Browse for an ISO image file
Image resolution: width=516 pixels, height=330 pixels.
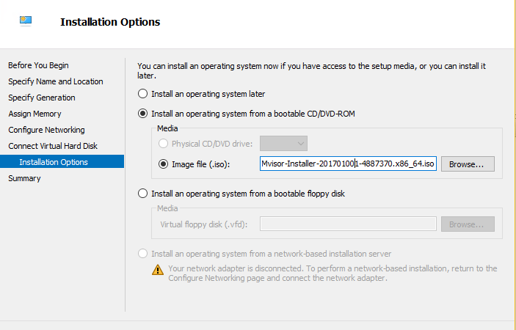point(468,164)
